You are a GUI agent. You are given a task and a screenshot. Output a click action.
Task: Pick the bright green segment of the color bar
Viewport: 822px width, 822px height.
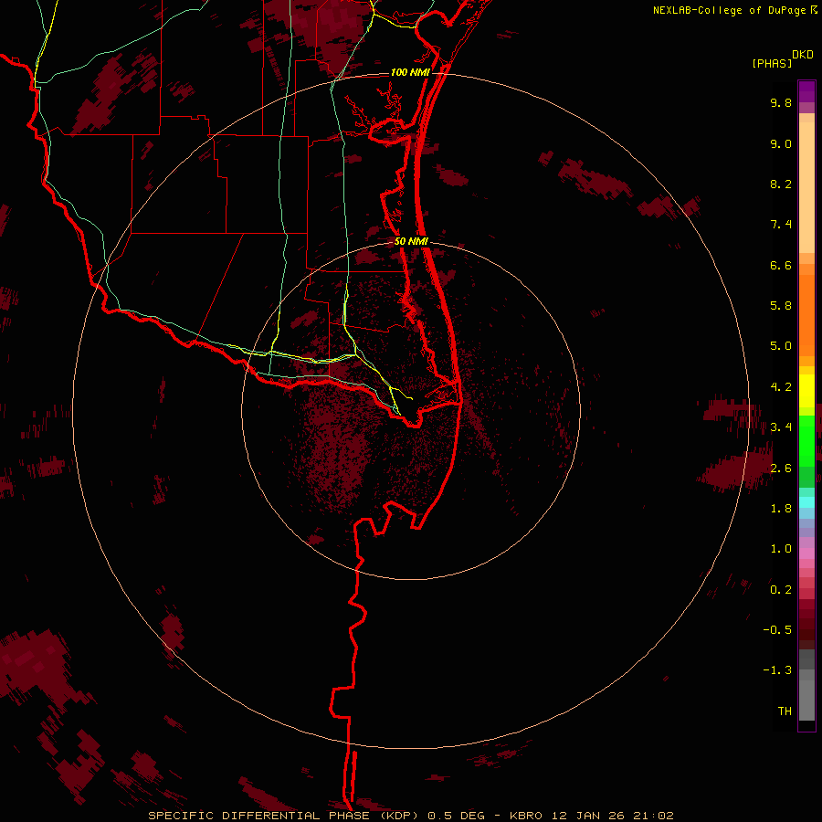(x=806, y=441)
